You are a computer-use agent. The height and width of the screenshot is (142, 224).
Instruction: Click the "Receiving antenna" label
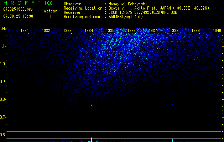tap(82, 17)
